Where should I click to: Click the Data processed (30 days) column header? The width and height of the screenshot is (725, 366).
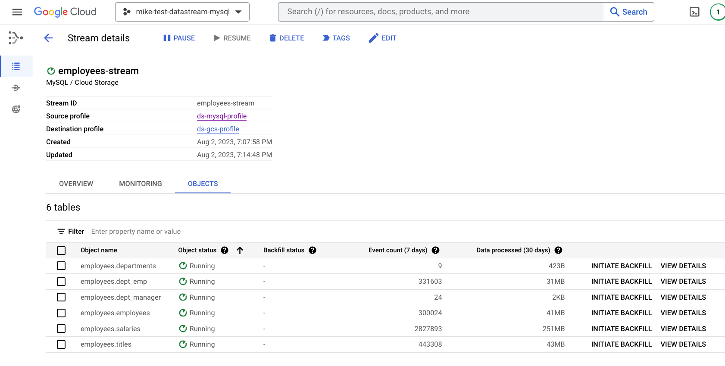point(513,250)
